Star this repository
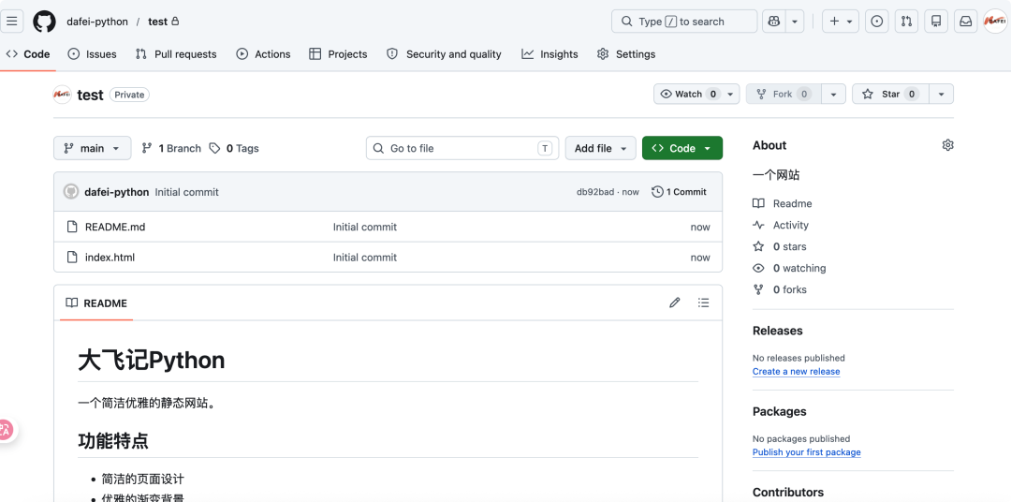This screenshot has width=1011, height=502. coord(890,95)
